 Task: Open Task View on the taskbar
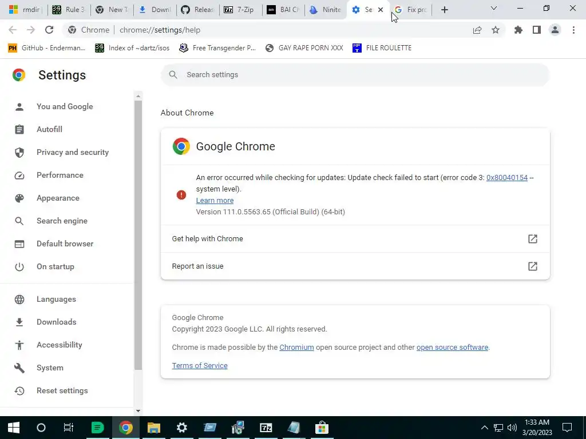(69, 428)
